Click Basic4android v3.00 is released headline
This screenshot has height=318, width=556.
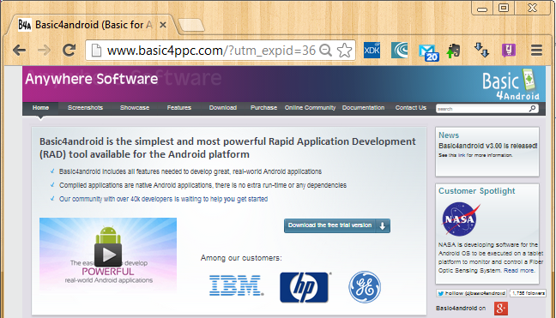coord(488,146)
